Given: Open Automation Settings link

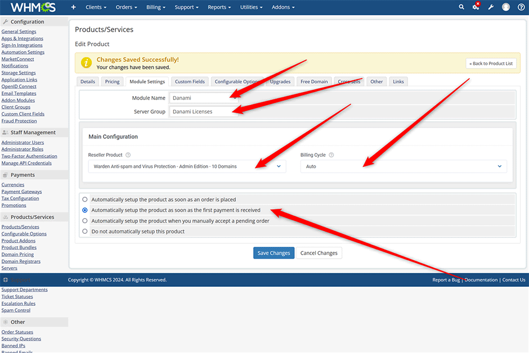Looking at the screenshot, I should click(x=23, y=52).
